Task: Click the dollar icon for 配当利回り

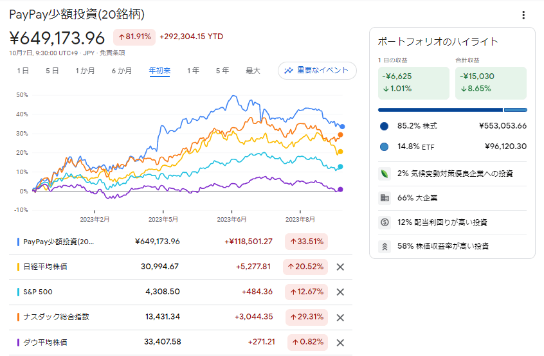Action: tap(385, 222)
